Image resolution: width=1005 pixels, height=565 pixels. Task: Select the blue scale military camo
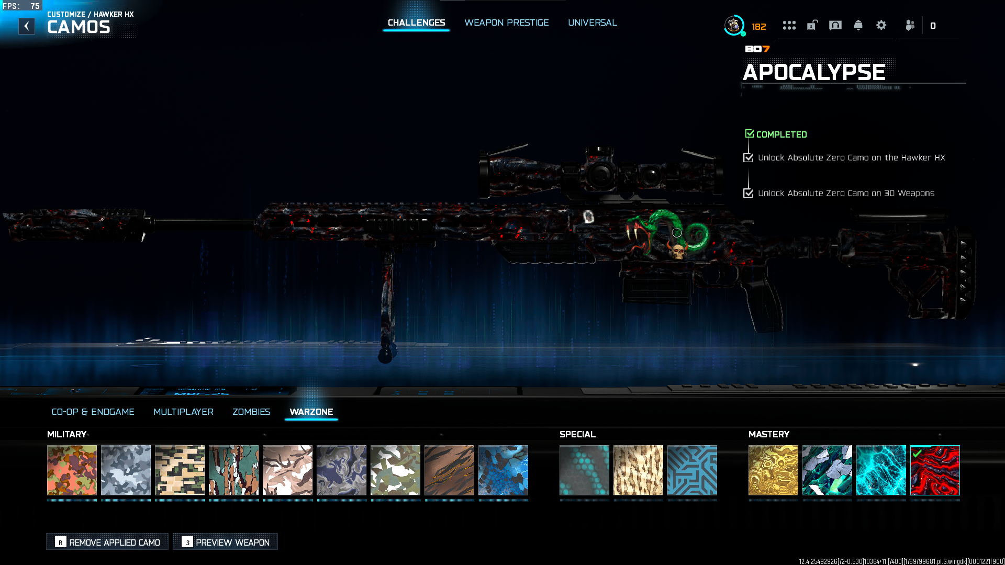[x=504, y=470]
